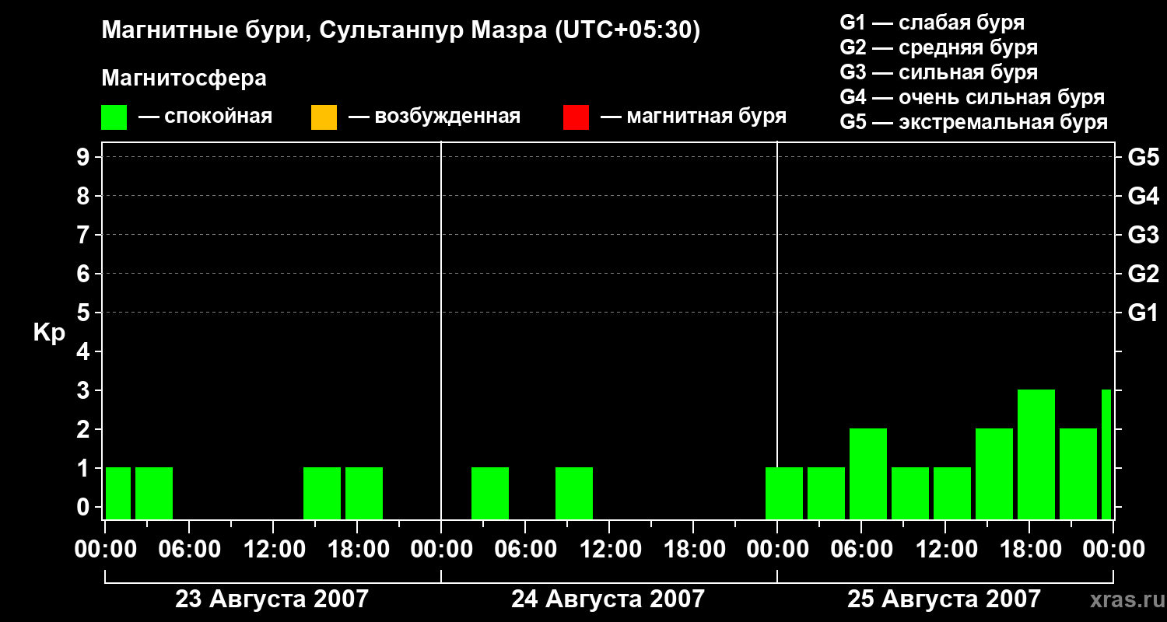
Task: Click the narrow last bar at chart's right edge
Action: (x=1106, y=454)
